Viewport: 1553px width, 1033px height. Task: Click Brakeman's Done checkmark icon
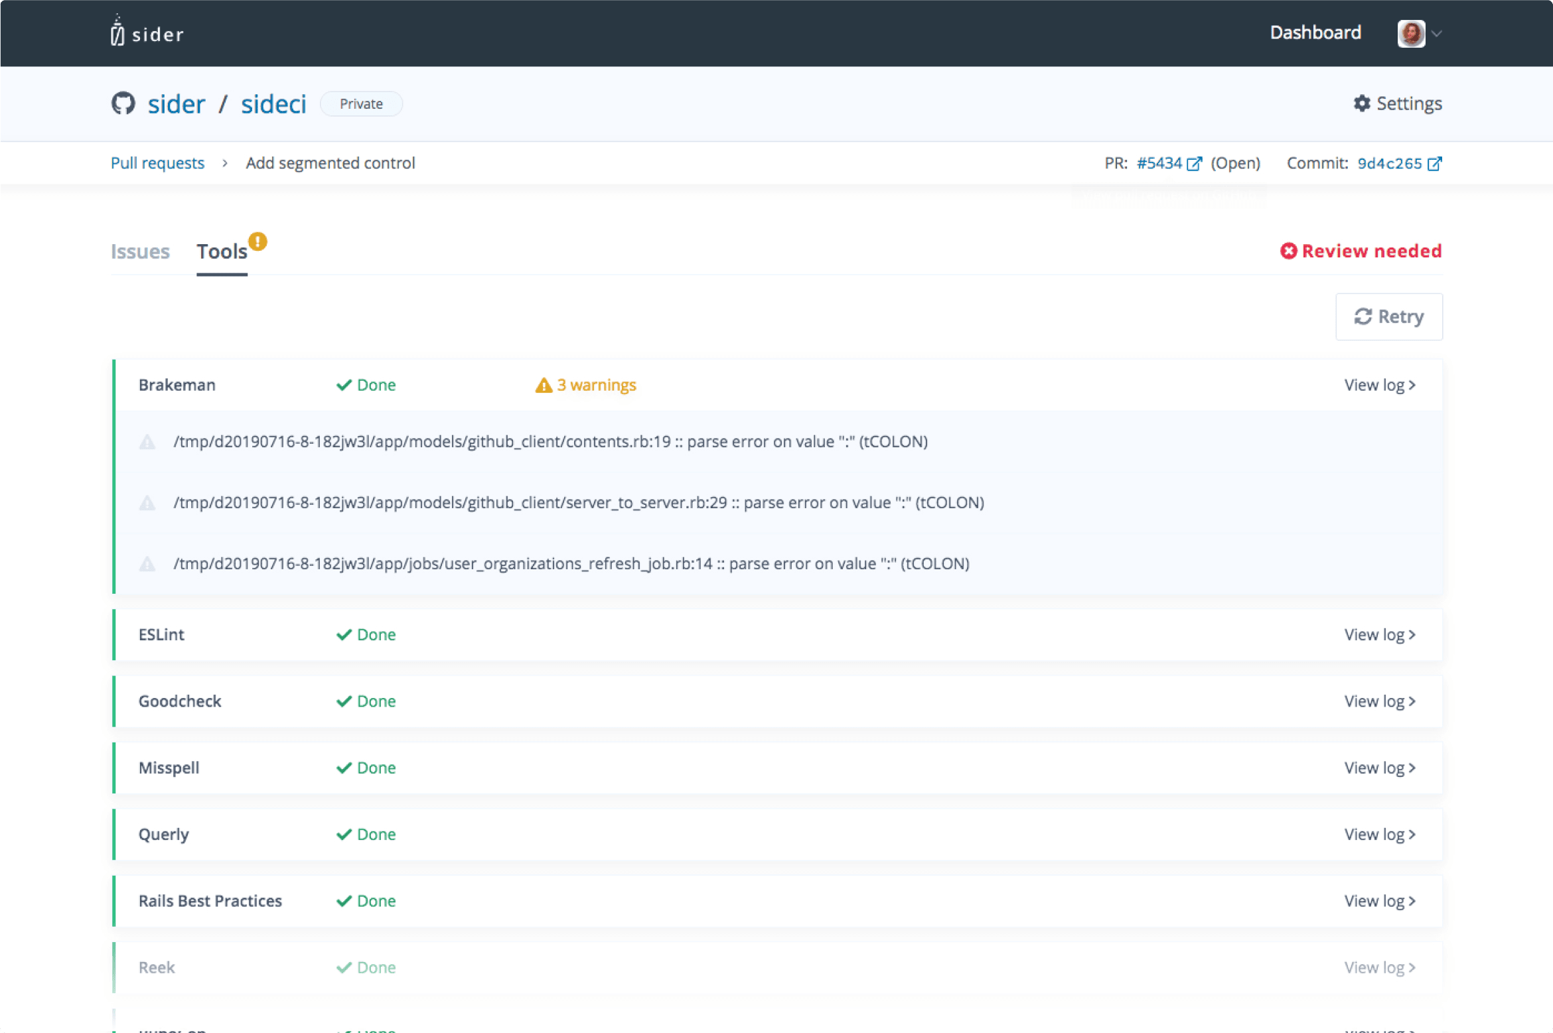point(344,385)
